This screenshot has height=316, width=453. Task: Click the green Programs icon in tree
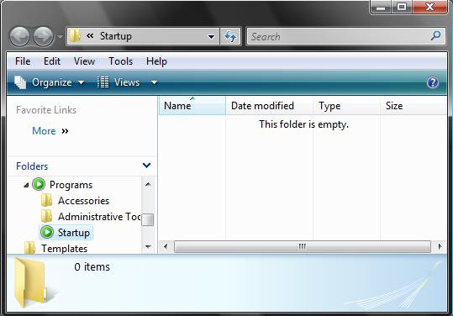pos(39,184)
